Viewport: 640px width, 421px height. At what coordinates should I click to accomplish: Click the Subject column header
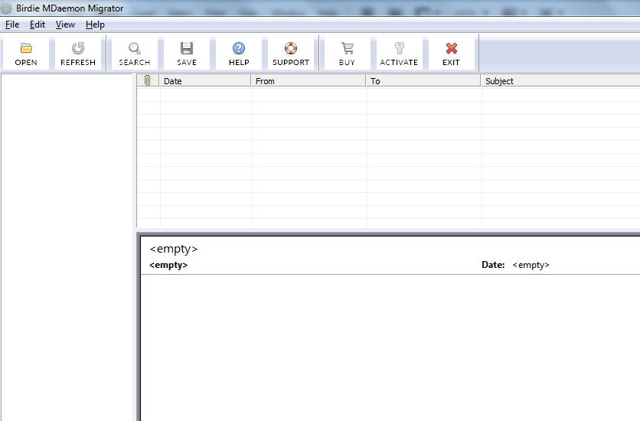[x=559, y=81]
